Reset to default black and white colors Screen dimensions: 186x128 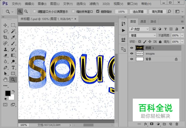(x=6, y=99)
